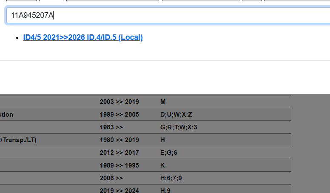Click the model code M cell
This screenshot has width=330, height=193.
pyautogui.click(x=162, y=102)
